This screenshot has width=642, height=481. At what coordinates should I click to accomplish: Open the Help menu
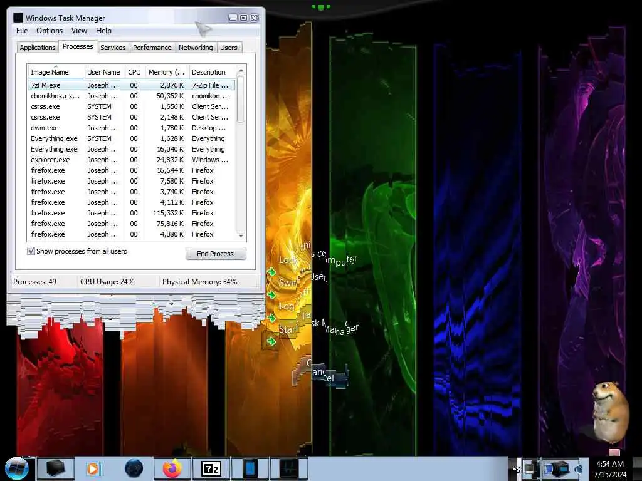click(x=103, y=31)
